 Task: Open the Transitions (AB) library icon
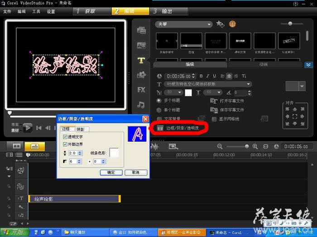(141, 45)
